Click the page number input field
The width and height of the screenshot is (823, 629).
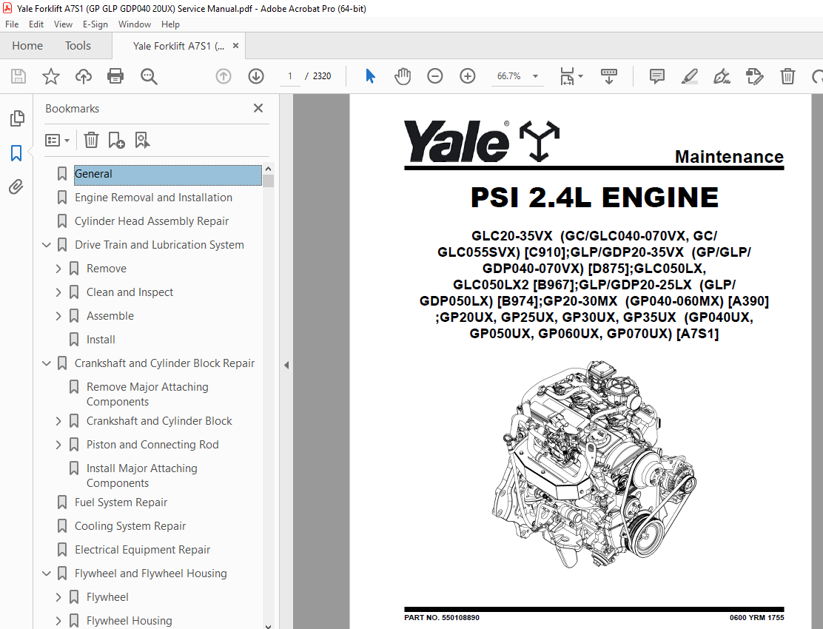click(x=289, y=77)
